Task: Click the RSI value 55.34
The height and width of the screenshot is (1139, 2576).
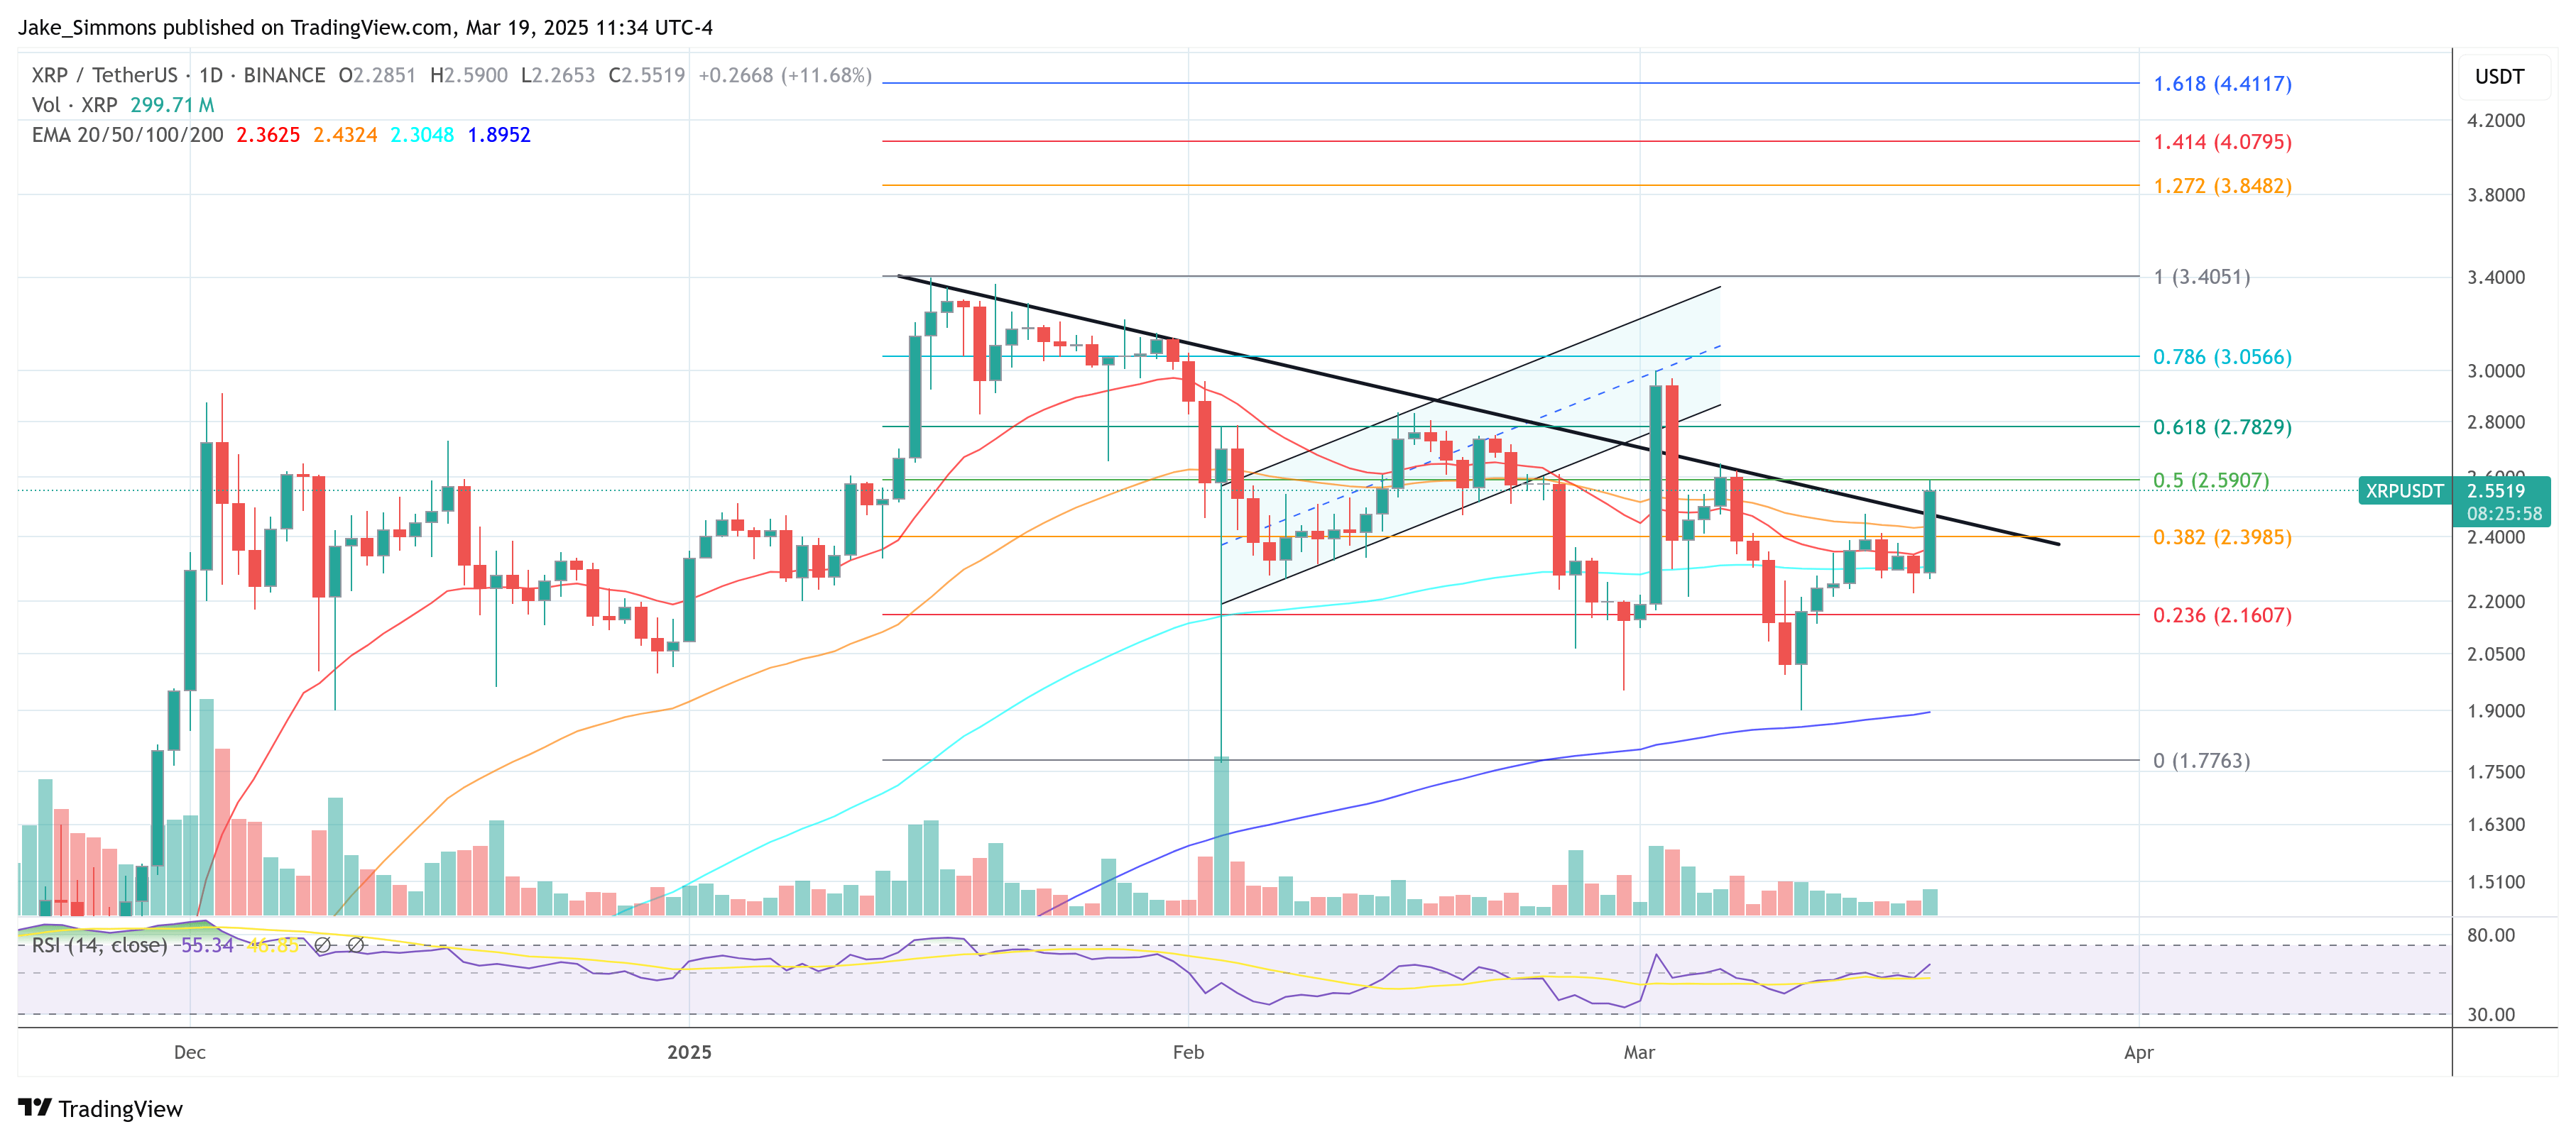Action: click(207, 945)
